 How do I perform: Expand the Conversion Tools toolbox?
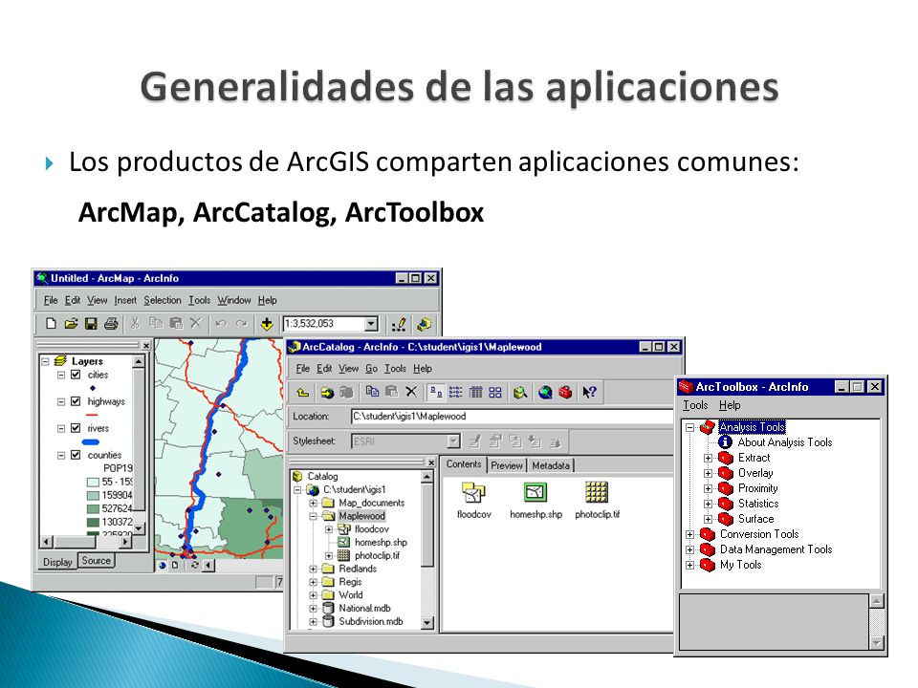690,534
